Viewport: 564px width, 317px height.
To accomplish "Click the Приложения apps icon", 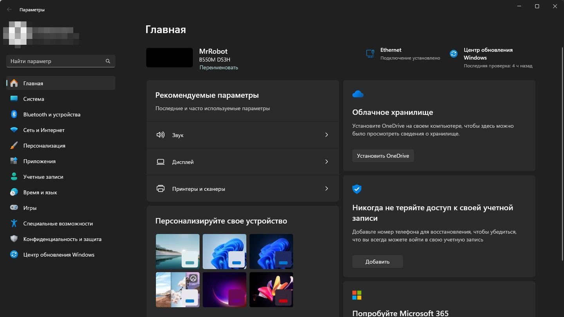I will pos(14,161).
